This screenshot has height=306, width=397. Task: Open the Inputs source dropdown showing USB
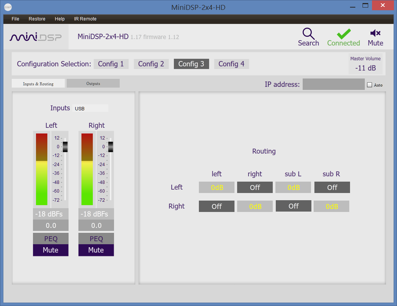tap(91, 108)
